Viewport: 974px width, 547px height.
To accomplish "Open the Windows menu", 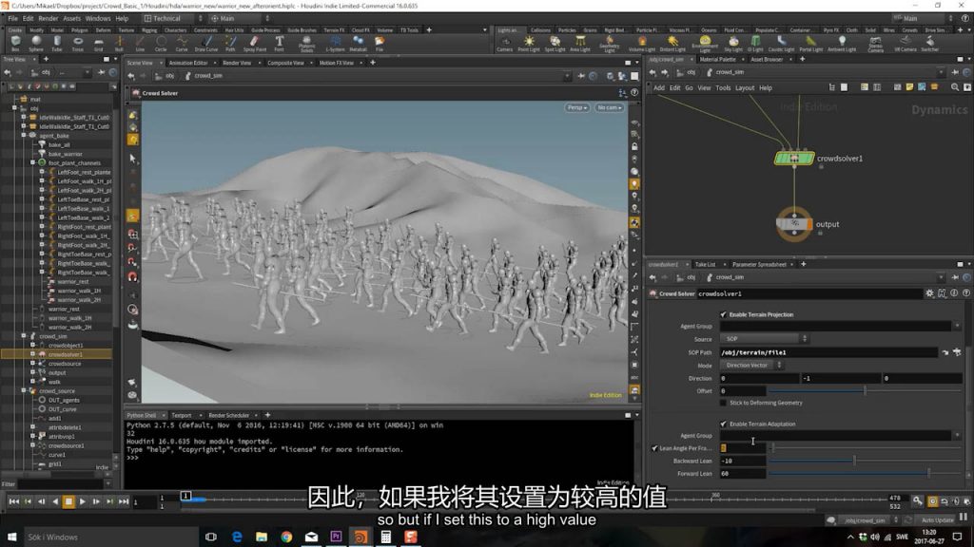I will pos(98,19).
